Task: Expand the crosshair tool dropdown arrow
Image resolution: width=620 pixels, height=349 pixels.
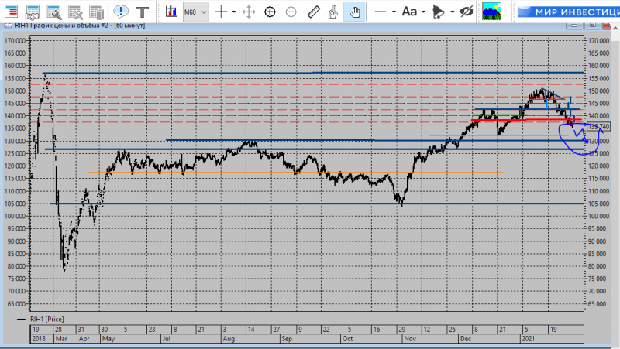Action: [x=234, y=12]
